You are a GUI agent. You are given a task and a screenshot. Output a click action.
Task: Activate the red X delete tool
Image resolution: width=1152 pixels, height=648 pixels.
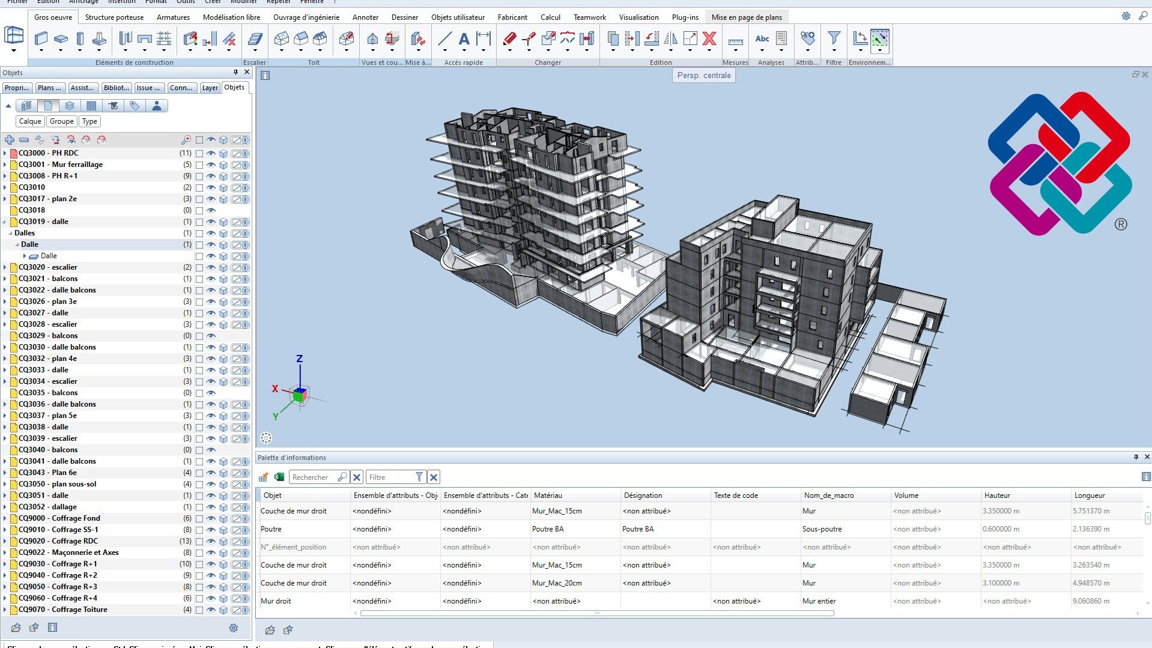tap(710, 38)
